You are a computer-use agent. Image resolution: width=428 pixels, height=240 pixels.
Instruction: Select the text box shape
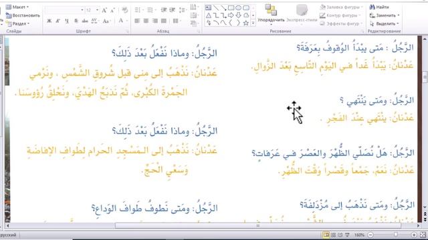pos(208,7)
